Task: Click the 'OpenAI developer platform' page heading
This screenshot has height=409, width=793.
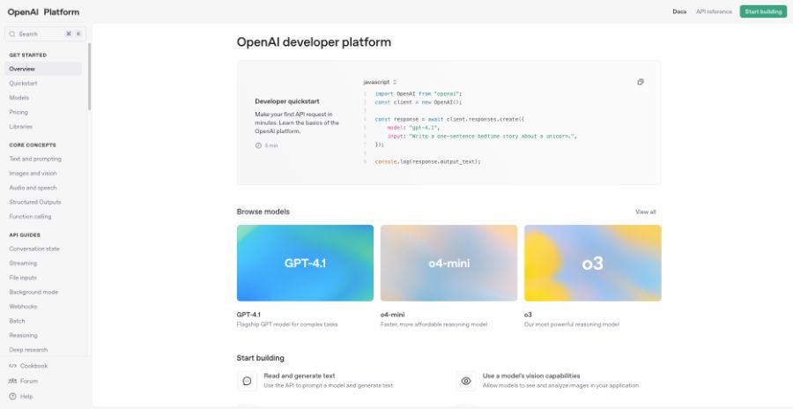Action: tap(314, 42)
